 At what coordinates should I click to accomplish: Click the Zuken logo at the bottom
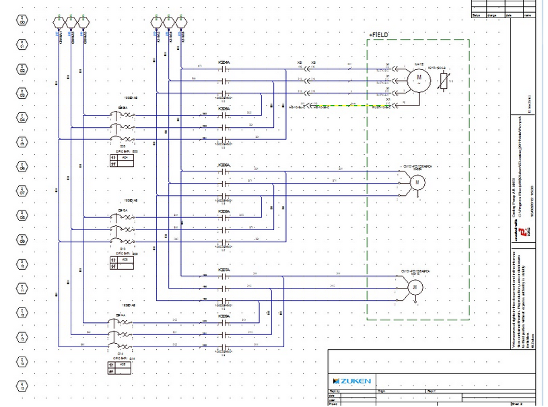pos(352,381)
